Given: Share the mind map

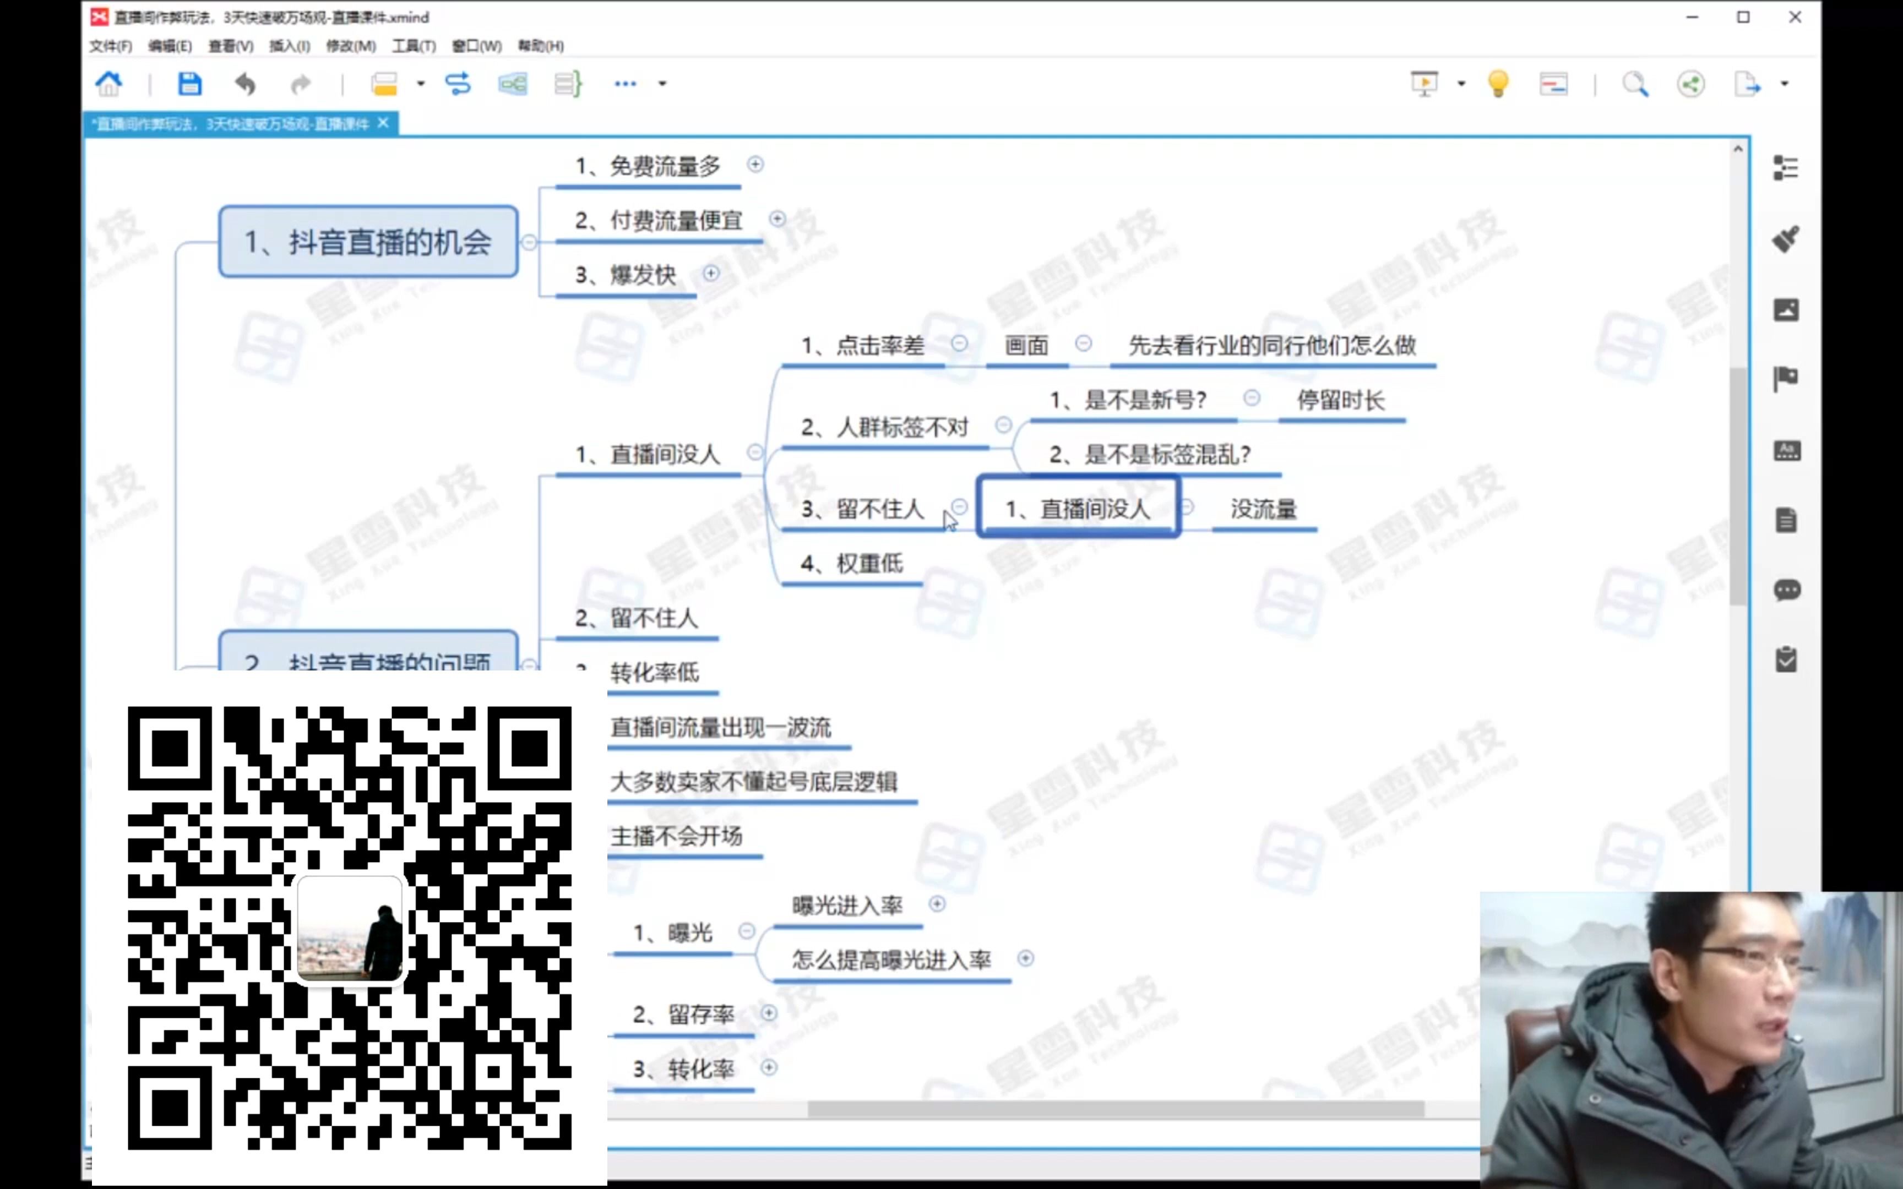Looking at the screenshot, I should (1690, 83).
